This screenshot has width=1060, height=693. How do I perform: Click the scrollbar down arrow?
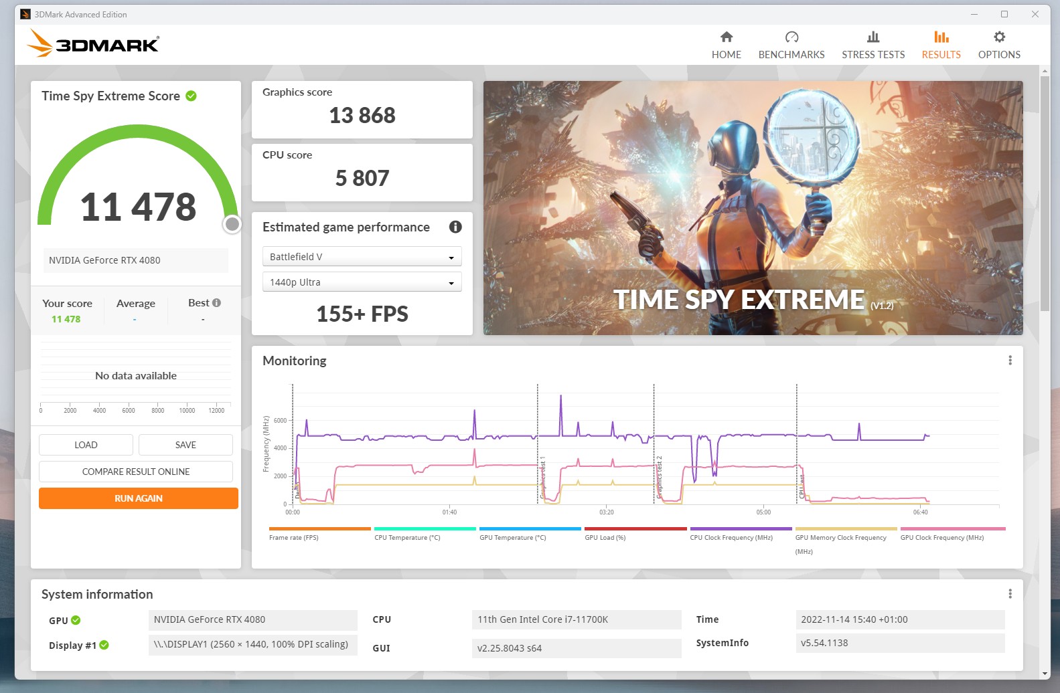[1045, 674]
